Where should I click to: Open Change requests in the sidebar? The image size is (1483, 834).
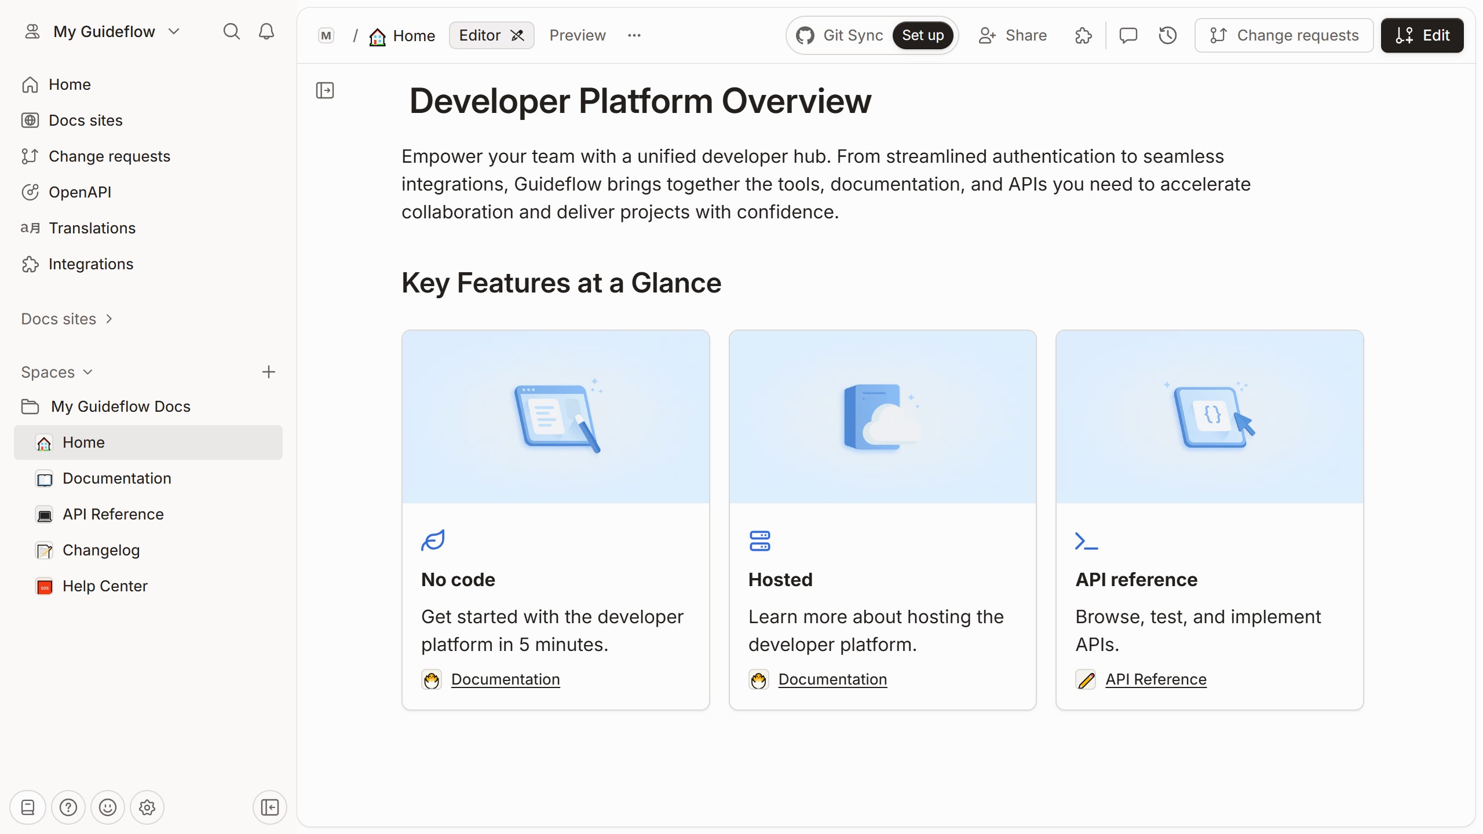pyautogui.click(x=109, y=156)
